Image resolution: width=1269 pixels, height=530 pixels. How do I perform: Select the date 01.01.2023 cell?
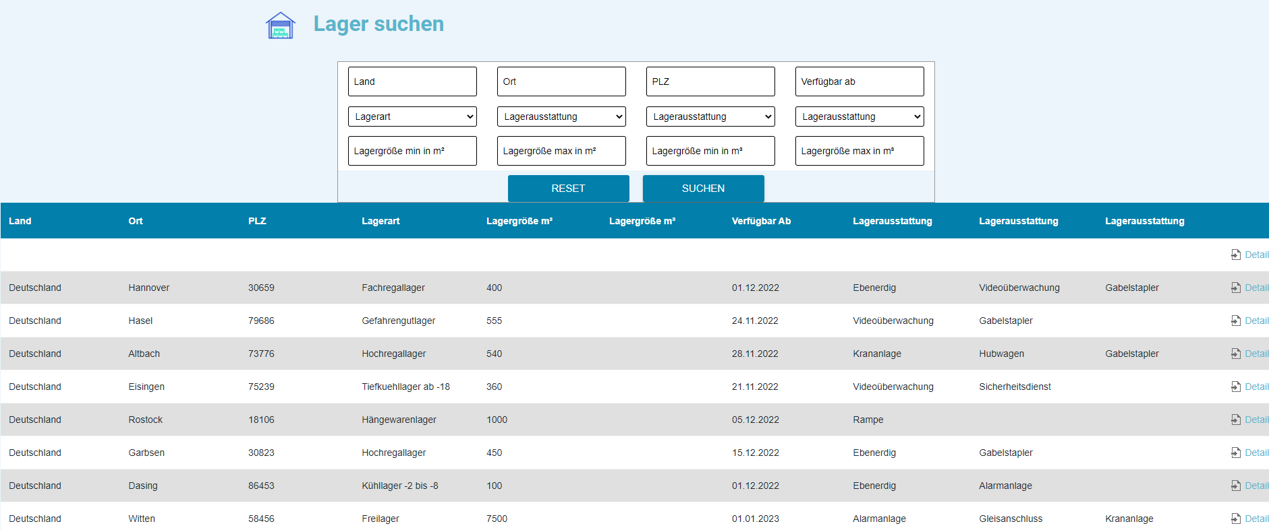756,519
